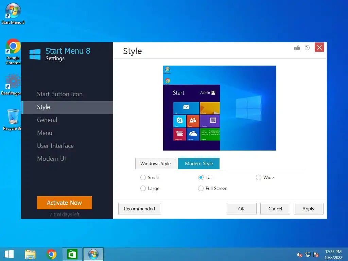
Task: Close the Start Menu 8 settings window
Action: tap(319, 47)
